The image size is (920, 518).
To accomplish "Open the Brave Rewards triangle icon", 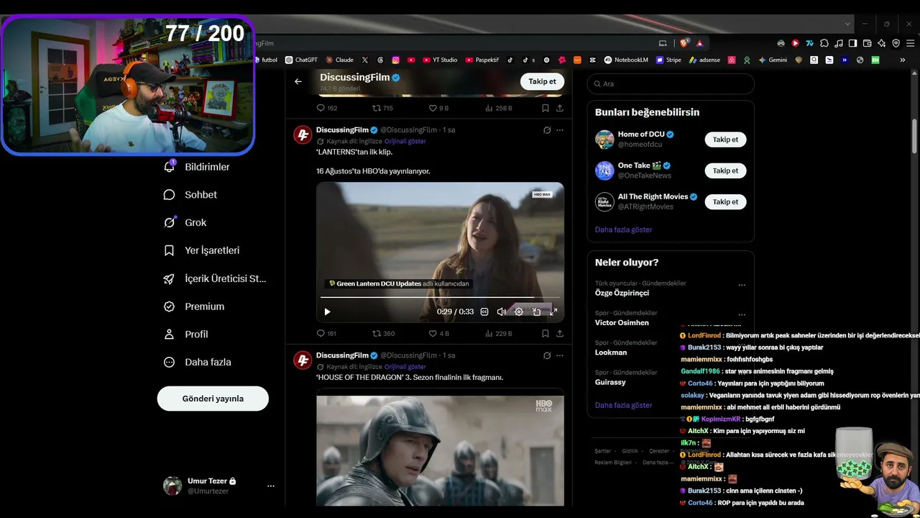I will 699,43.
